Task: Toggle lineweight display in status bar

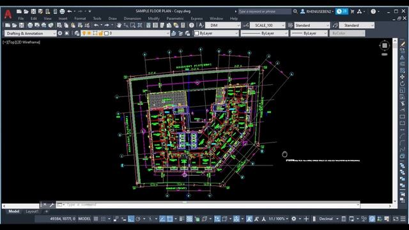Action: 181,218
